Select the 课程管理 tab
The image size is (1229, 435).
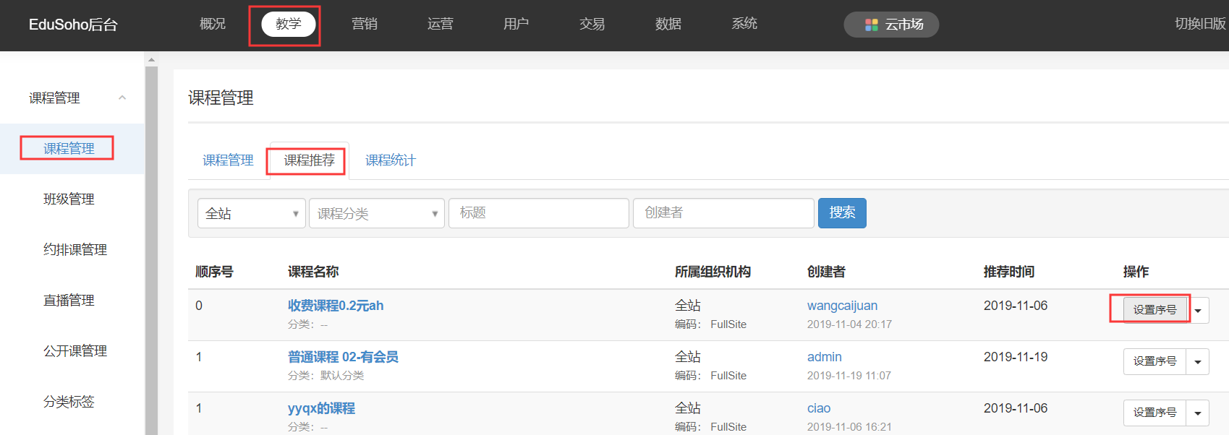click(x=228, y=160)
